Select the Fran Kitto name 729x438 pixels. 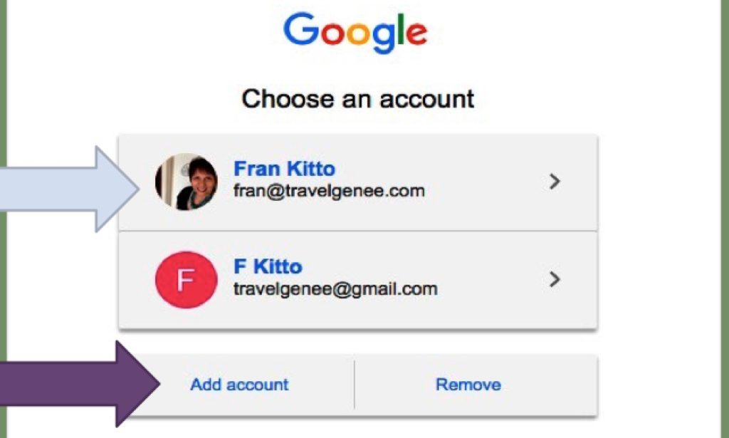point(284,168)
